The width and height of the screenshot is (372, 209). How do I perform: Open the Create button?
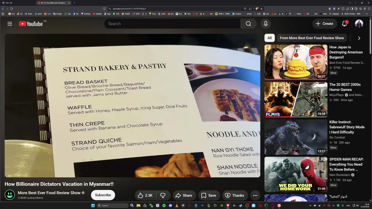click(325, 24)
